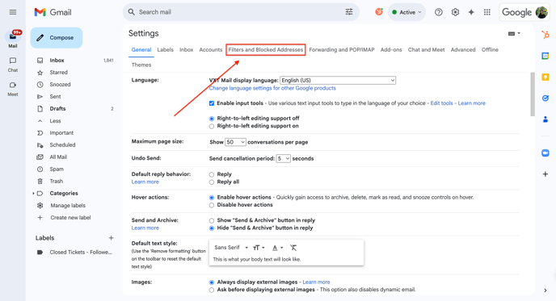
Task: Uncheck Enable input tools checkbox
Action: pyautogui.click(x=212, y=103)
